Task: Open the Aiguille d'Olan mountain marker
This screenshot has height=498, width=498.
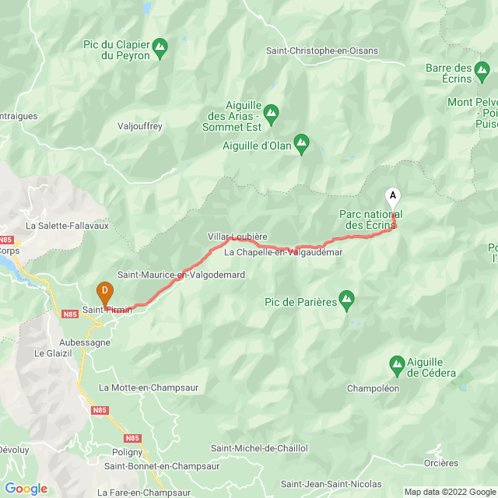Action: click(301, 145)
